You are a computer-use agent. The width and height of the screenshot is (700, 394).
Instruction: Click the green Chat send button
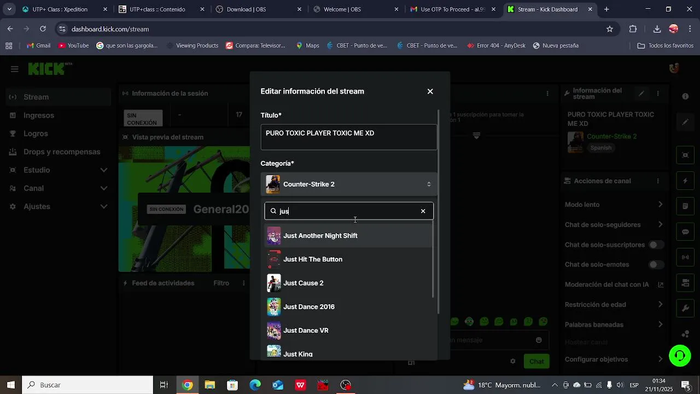(x=536, y=361)
